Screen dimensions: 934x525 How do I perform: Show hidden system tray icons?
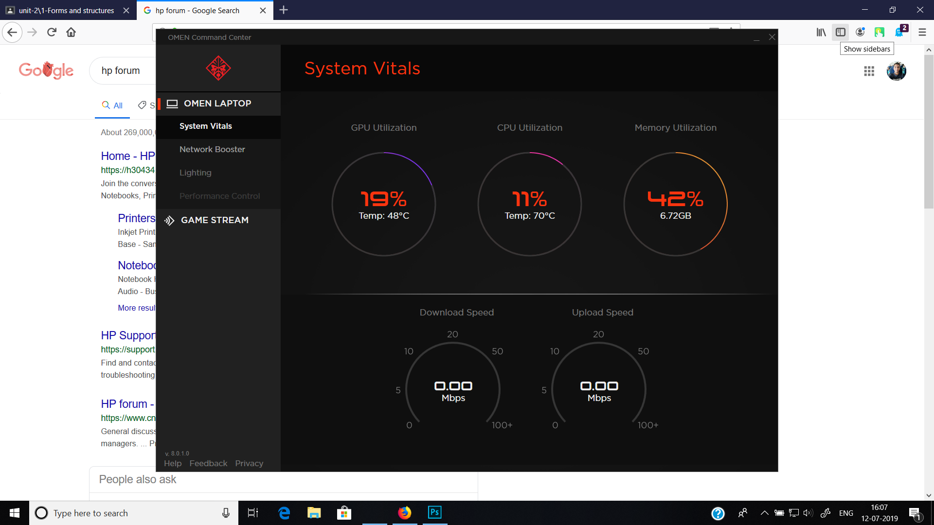[x=765, y=513]
